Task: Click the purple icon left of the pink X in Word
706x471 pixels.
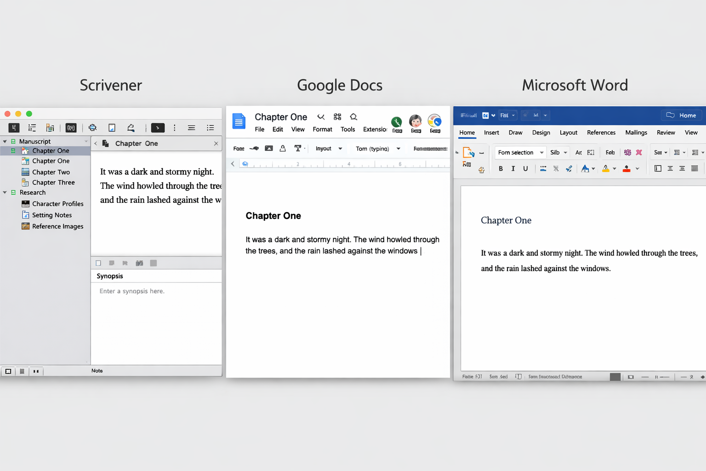Action: [627, 152]
